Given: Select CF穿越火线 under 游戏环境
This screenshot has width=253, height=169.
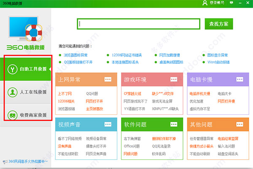Looking at the screenshot, I should [x=132, y=94].
